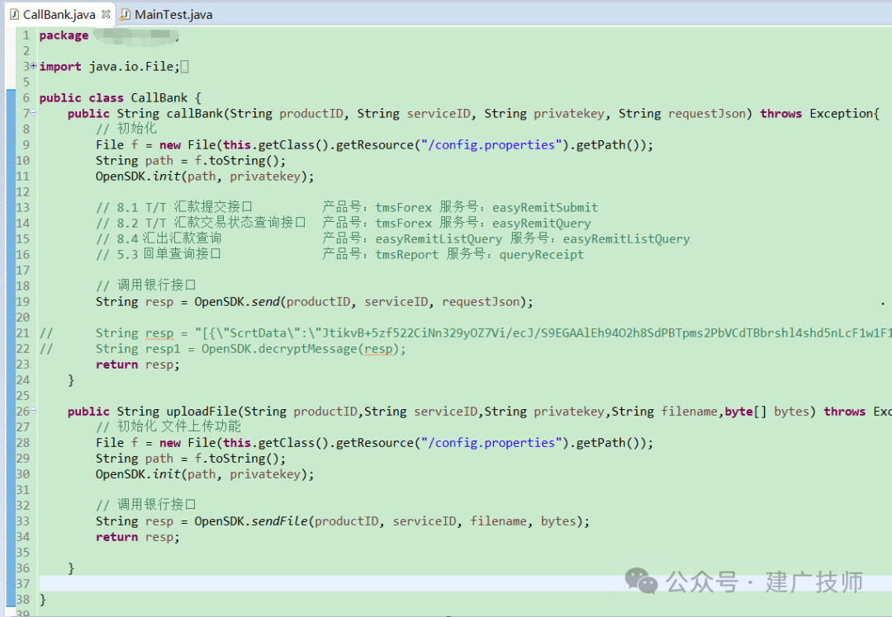892x617 pixels.
Task: Click the folded-code box after java.io.File;
Action: tap(184, 67)
